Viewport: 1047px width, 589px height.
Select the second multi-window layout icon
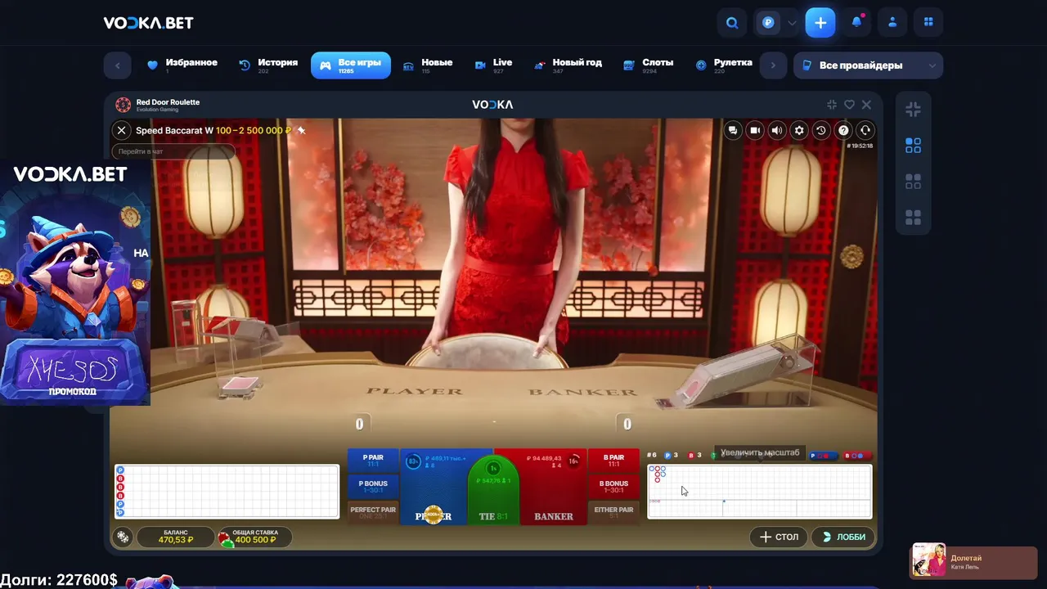pyautogui.click(x=914, y=182)
